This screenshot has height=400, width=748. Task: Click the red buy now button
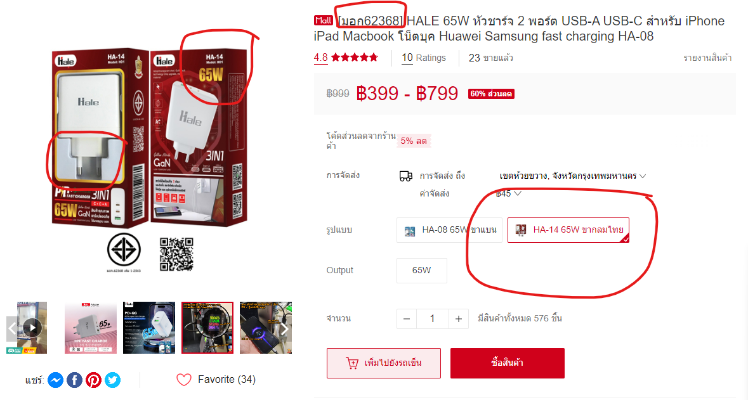coord(508,363)
